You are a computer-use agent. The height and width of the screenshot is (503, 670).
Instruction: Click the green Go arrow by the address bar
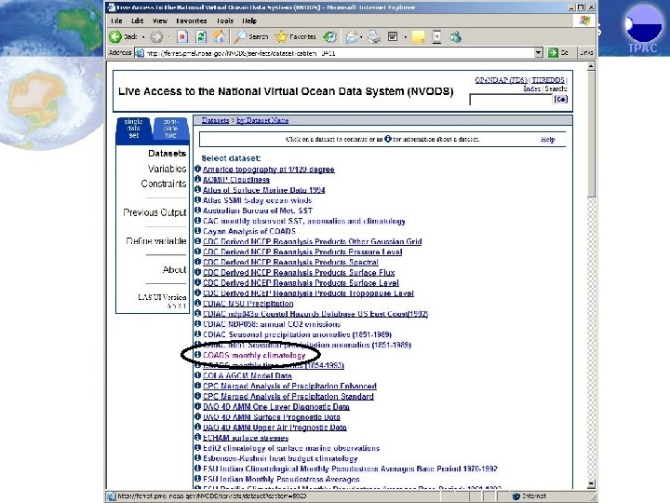(554, 52)
